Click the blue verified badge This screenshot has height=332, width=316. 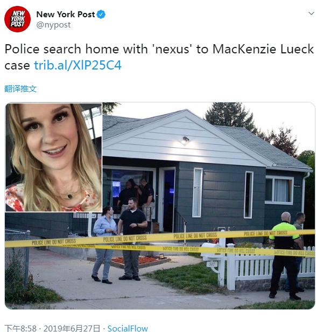pos(101,15)
